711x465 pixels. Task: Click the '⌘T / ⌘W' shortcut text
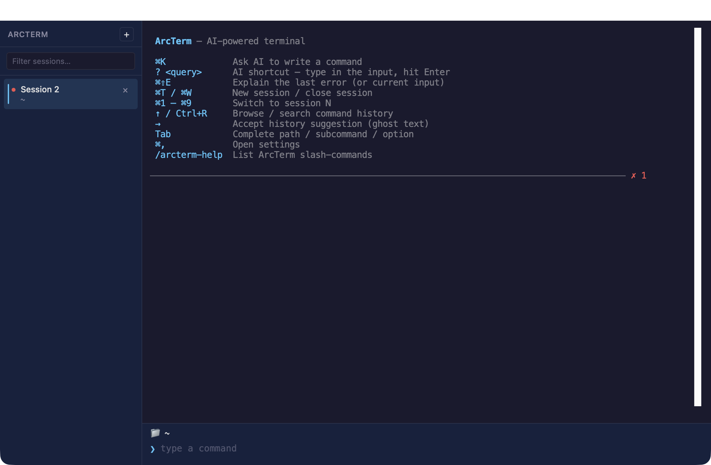[173, 93]
